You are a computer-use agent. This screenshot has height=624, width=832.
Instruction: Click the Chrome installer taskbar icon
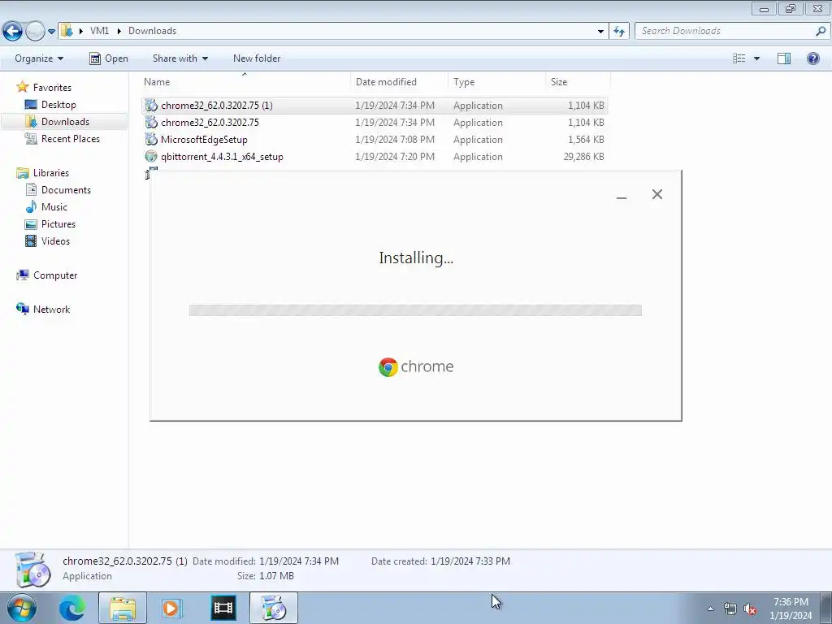click(x=273, y=608)
